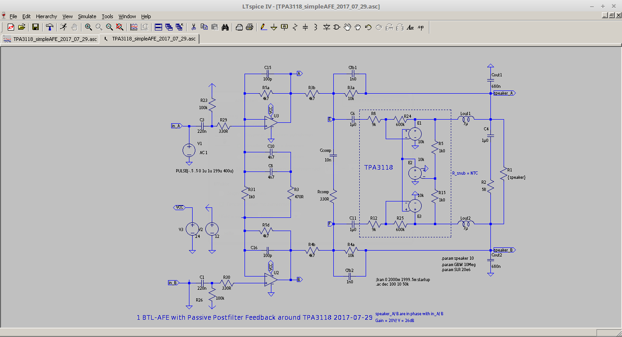
Task: Click the Zoom to Fit icon
Action: pyautogui.click(x=120, y=27)
